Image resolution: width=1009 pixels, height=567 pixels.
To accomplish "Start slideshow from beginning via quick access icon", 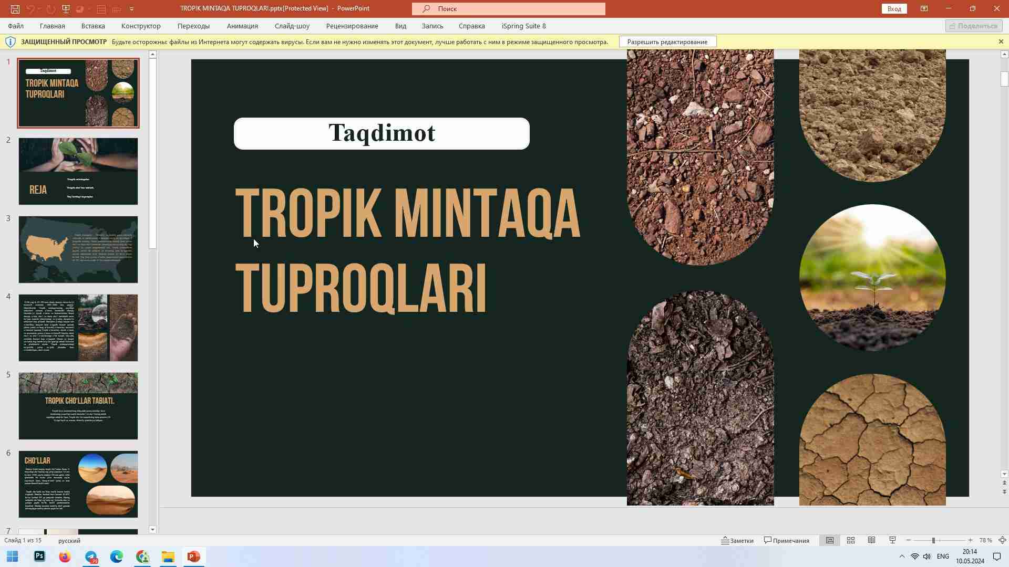I will (66, 8).
